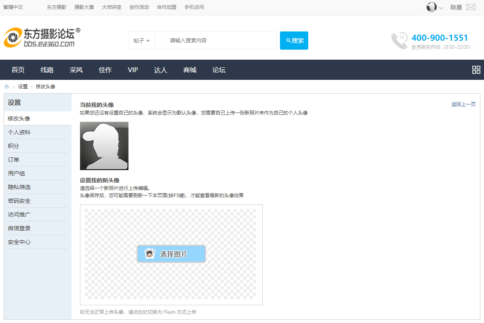The height and width of the screenshot is (323, 484).
Task: Switch to the 论坛 navigation tab
Action: point(219,69)
